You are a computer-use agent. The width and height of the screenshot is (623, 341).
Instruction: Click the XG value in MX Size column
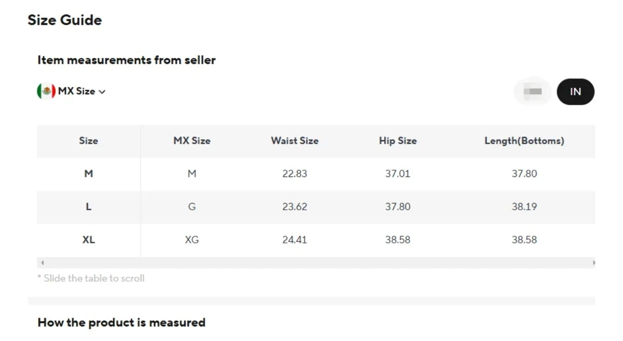pyautogui.click(x=192, y=240)
